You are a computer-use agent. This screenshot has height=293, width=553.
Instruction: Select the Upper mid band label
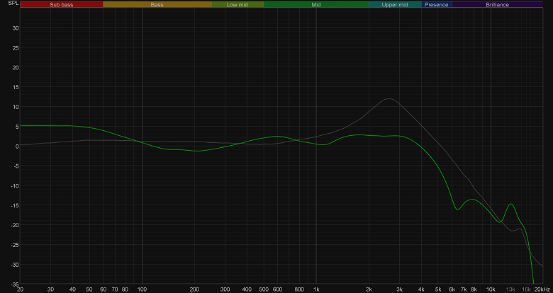coord(395,4)
